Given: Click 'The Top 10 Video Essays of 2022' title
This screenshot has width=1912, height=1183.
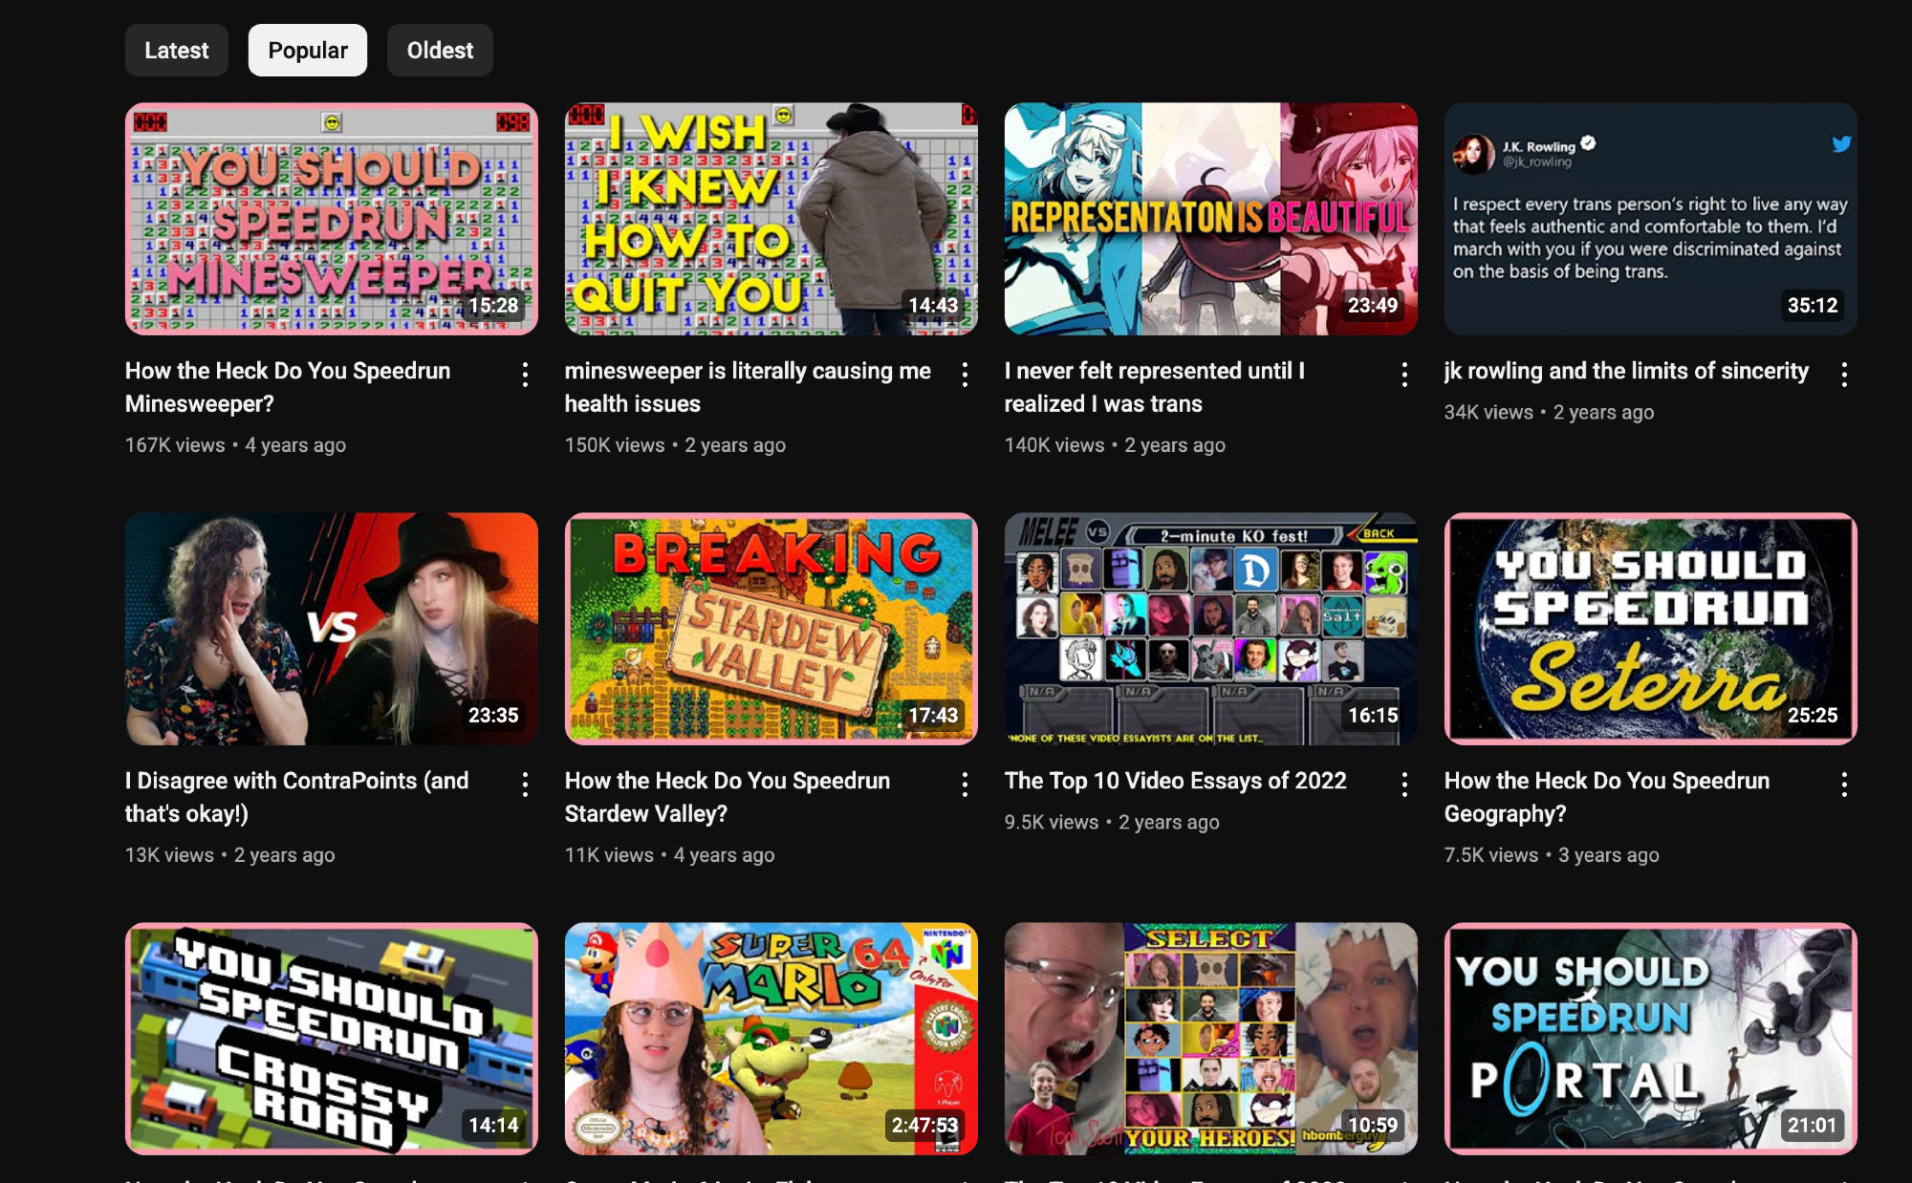Looking at the screenshot, I should [1175, 781].
